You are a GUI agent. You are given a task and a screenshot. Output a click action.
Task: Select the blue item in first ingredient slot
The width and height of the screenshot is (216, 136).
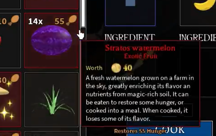[130, 3]
